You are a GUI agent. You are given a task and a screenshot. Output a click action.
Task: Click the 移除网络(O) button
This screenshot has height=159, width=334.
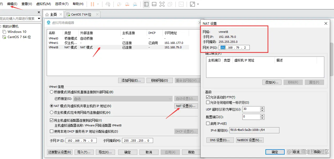click(159, 80)
